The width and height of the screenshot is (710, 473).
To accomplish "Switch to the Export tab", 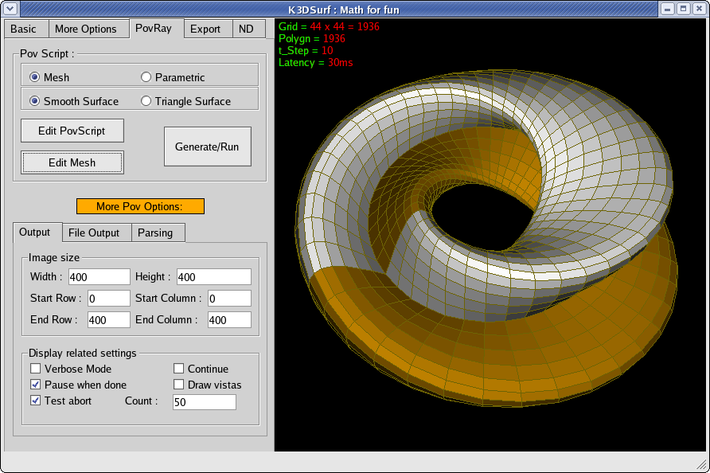I will coord(205,29).
